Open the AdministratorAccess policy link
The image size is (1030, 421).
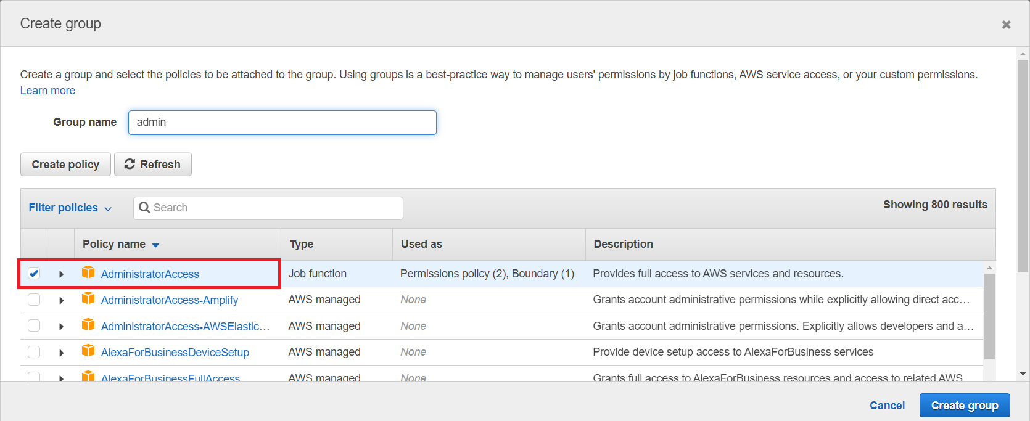click(150, 274)
